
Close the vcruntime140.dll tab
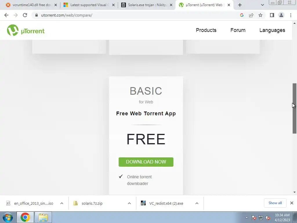pos(56,5)
